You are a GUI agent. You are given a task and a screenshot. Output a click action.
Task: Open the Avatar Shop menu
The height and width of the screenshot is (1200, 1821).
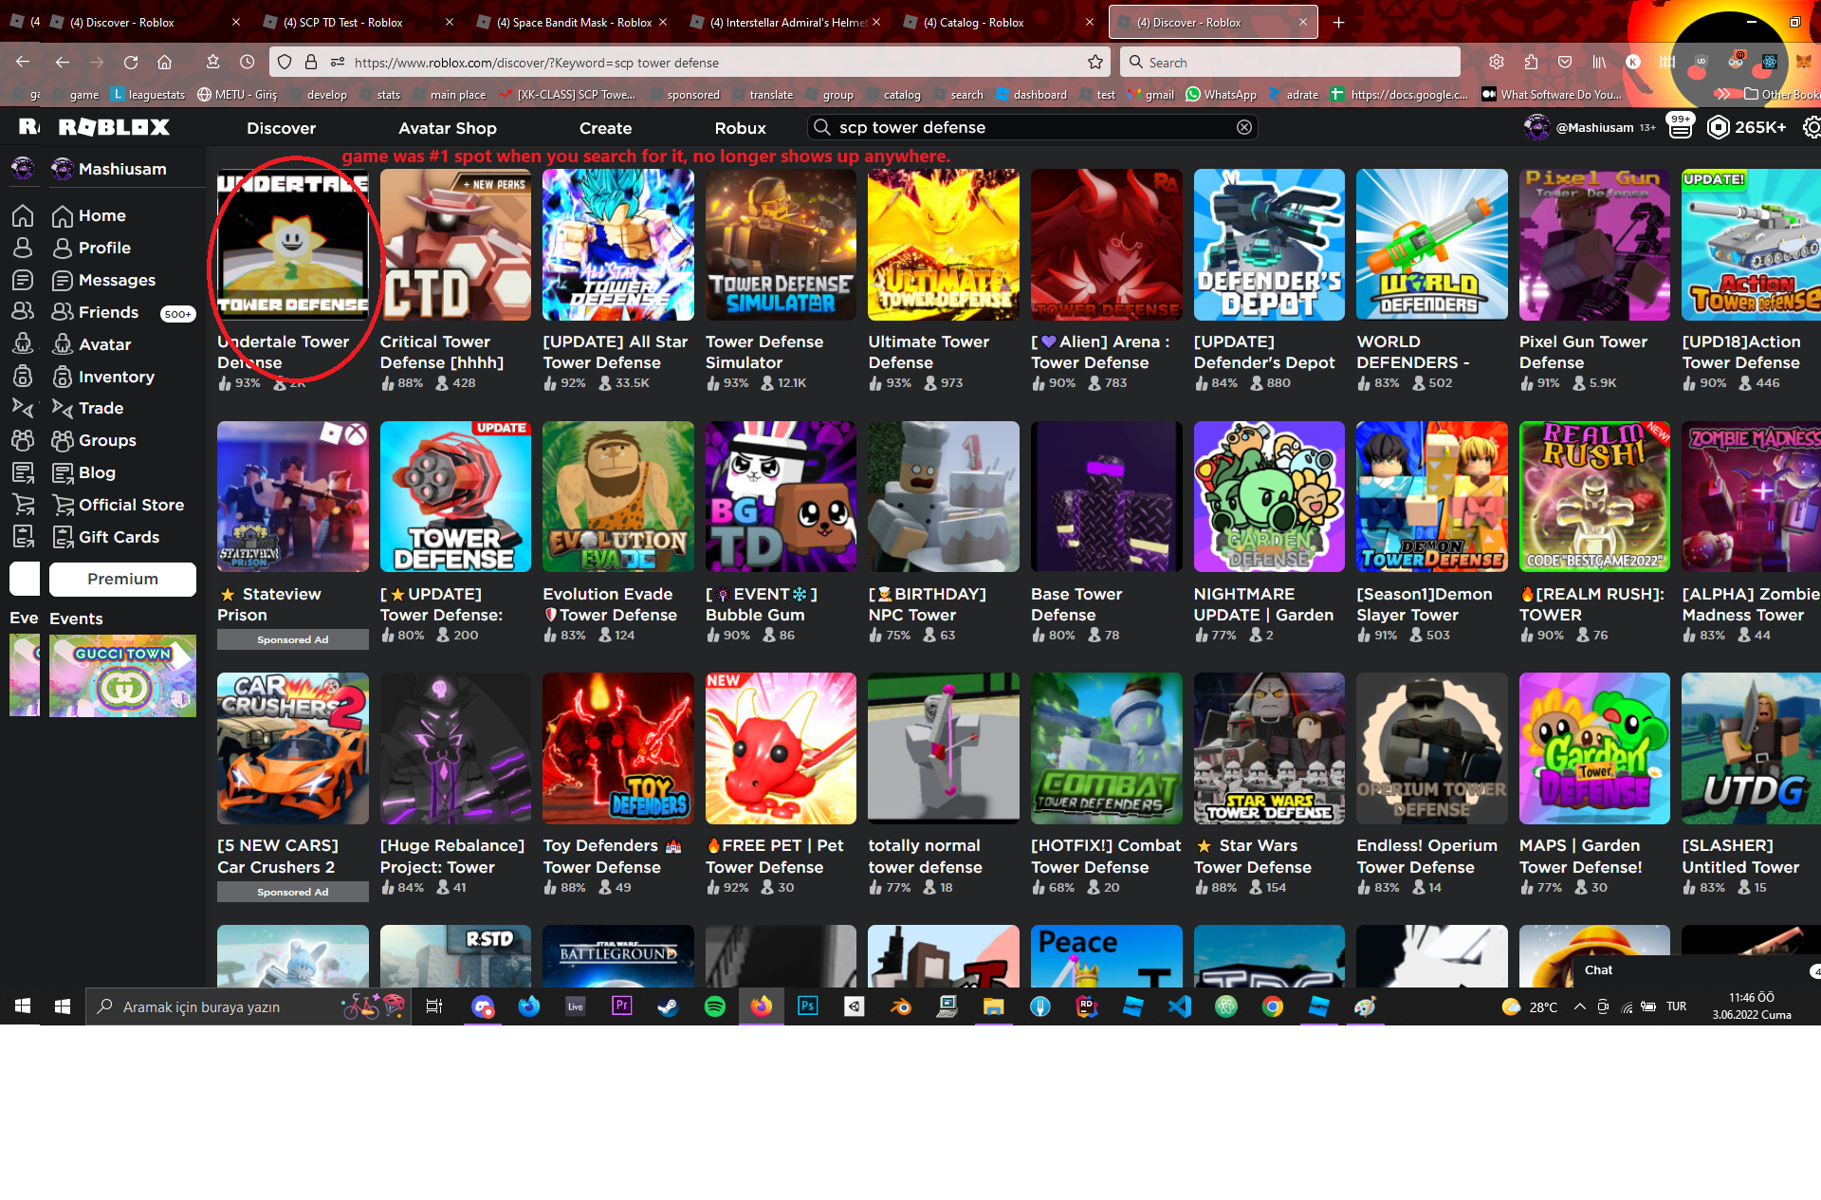pos(447,128)
